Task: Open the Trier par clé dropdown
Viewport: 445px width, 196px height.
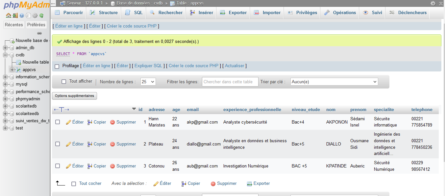Action: 334,81
